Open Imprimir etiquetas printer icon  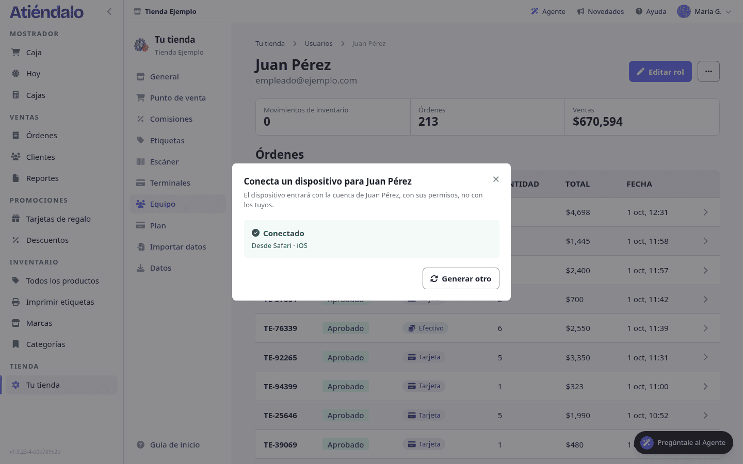click(x=16, y=302)
